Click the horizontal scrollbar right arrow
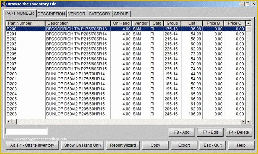Image resolution: width=258 pixels, height=154 pixels. (x=243, y=121)
